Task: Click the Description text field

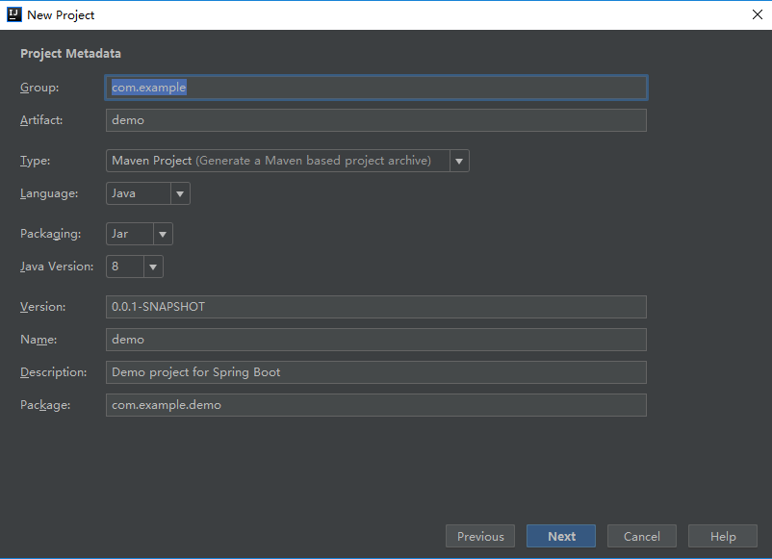Action: (375, 372)
